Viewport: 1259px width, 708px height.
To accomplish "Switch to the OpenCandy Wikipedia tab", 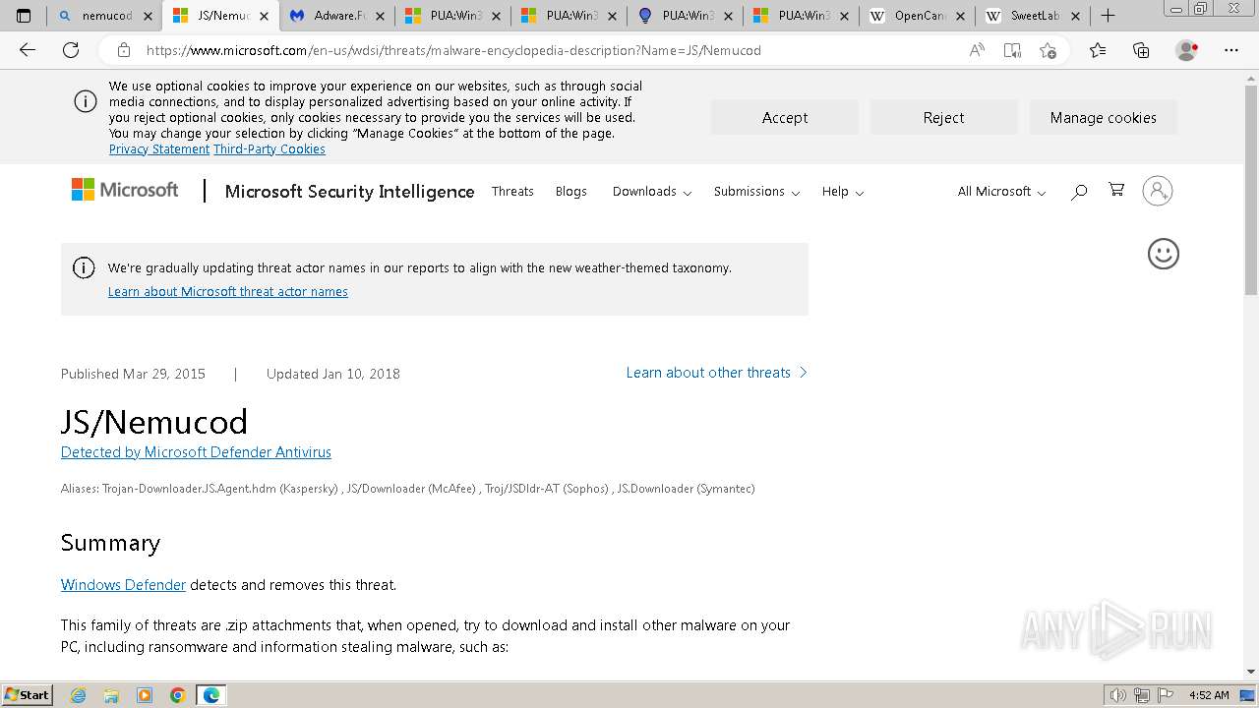I will click(917, 16).
